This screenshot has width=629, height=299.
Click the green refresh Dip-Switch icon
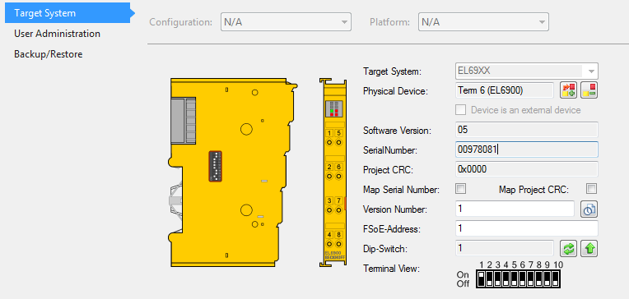click(568, 249)
